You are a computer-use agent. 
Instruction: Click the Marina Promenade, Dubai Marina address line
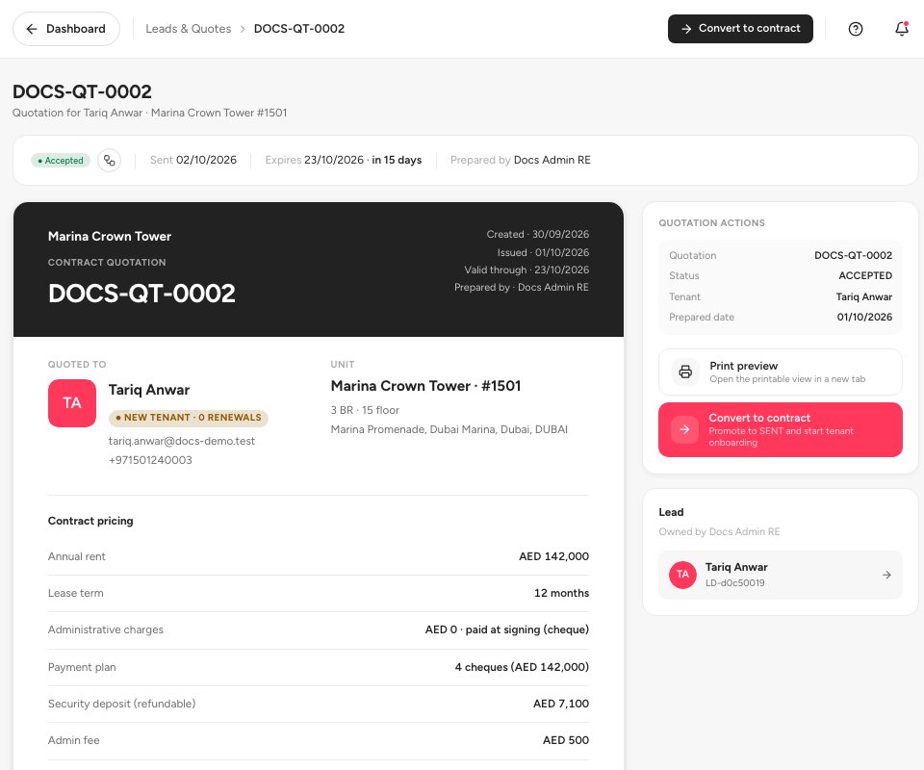coord(449,429)
